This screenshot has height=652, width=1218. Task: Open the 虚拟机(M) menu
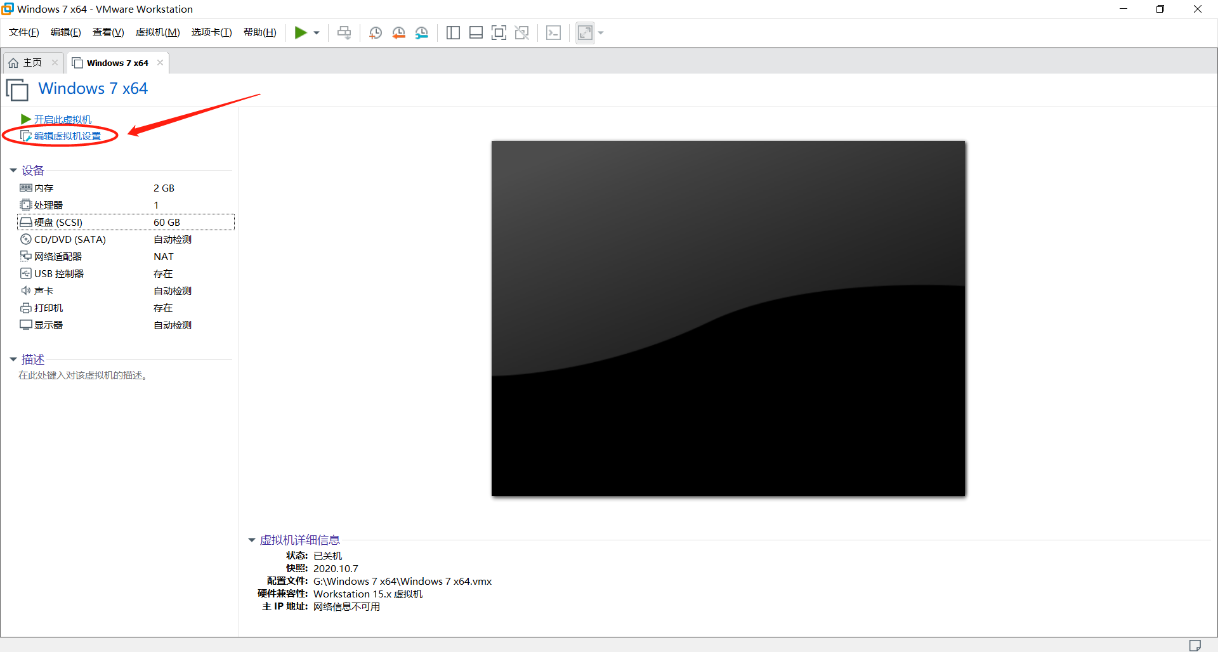point(157,32)
